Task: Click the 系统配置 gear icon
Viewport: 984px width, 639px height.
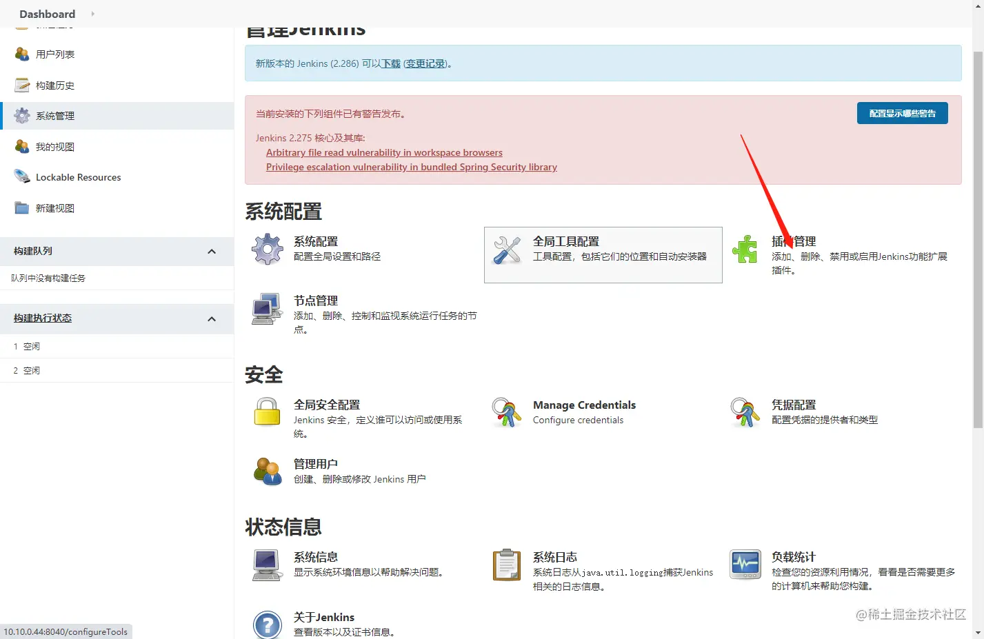Action: tap(268, 249)
